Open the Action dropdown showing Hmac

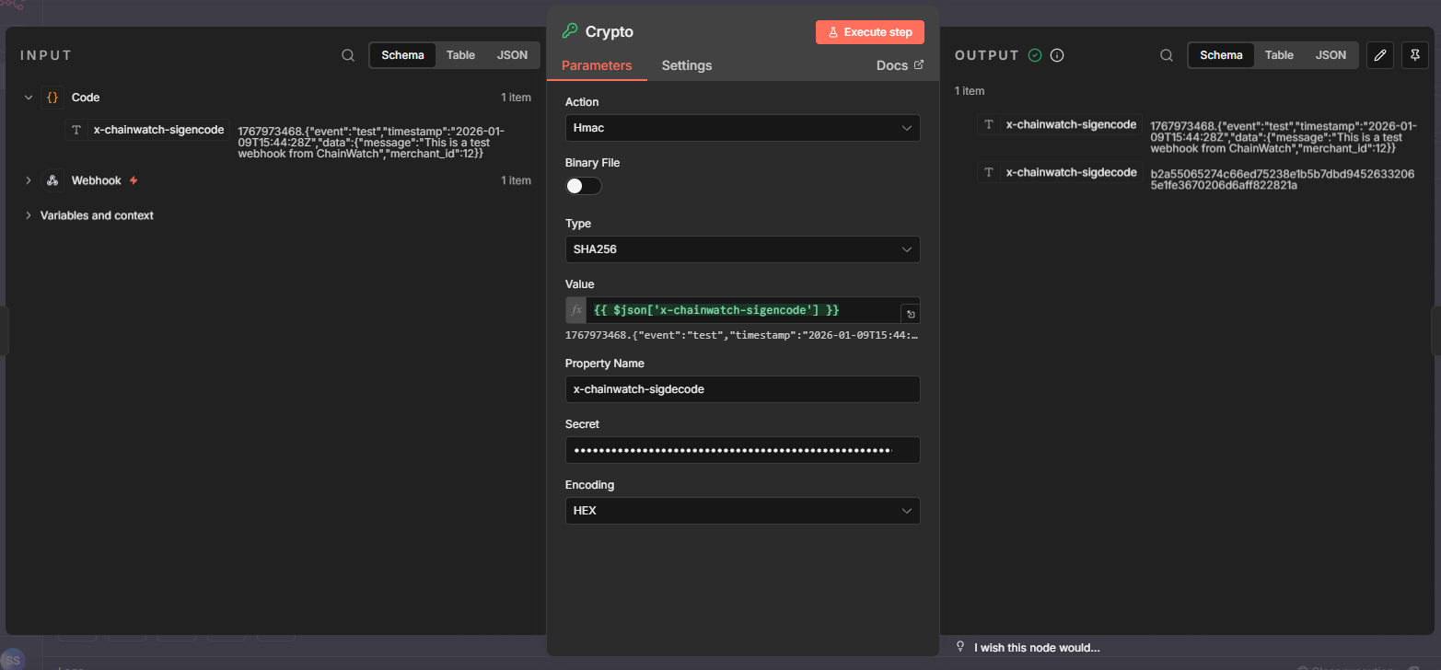(742, 128)
